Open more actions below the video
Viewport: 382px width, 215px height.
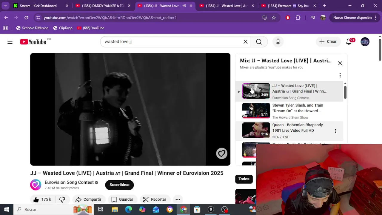tap(178, 199)
